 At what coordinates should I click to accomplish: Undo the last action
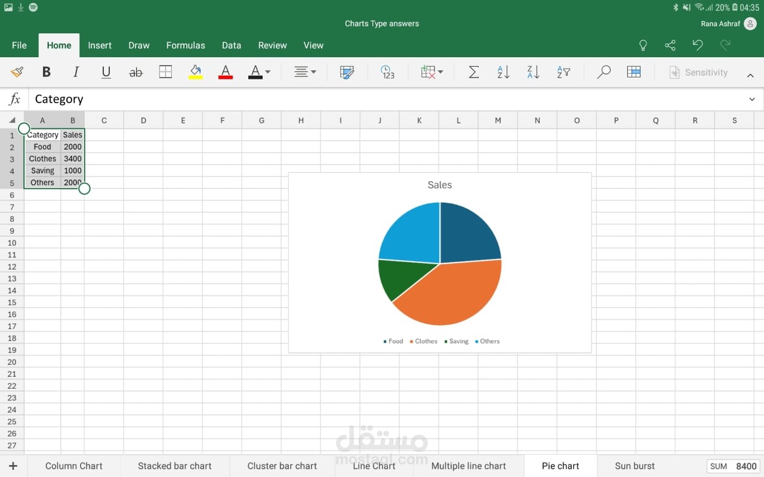[697, 45]
